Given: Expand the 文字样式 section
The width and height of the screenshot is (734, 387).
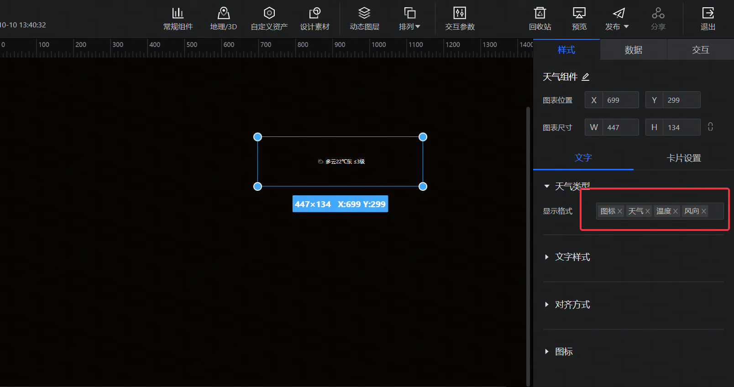Looking at the screenshot, I should click(x=572, y=257).
